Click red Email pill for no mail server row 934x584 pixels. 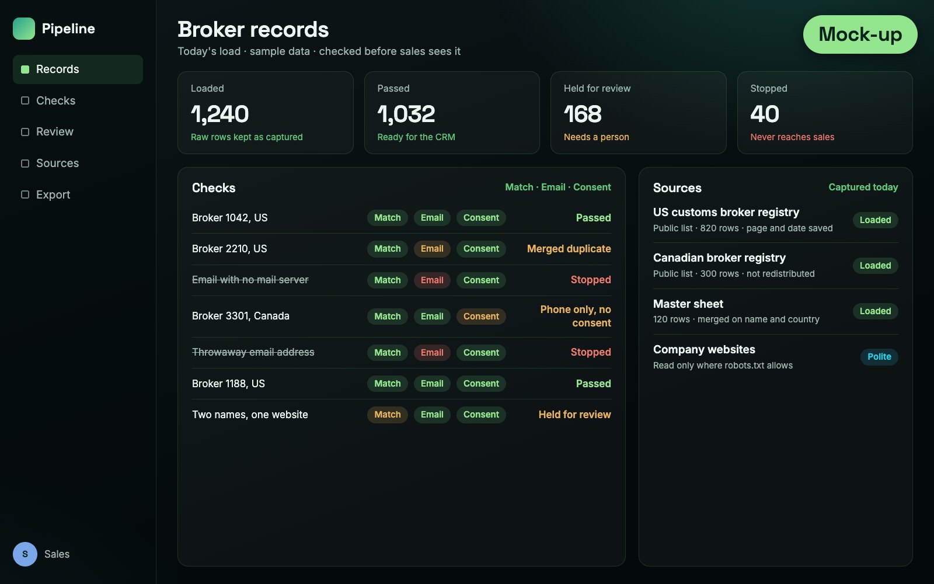pos(432,280)
